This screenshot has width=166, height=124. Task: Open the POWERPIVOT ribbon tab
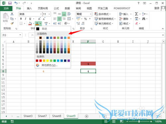click(x=122, y=8)
